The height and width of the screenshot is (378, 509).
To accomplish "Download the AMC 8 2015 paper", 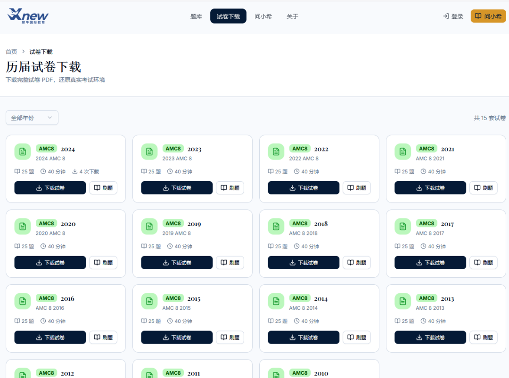I will (x=177, y=337).
